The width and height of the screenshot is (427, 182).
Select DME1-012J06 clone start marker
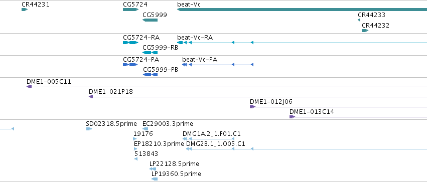[x=252, y=107]
